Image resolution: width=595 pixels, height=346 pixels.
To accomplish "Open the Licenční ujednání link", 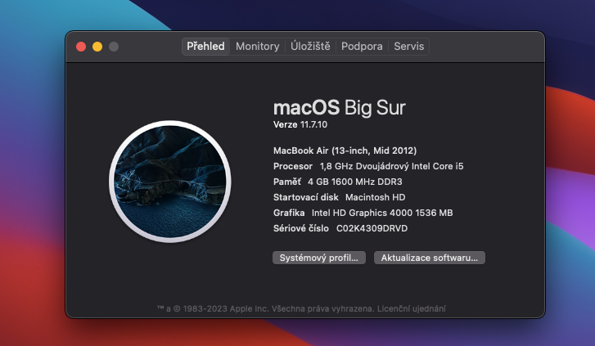I will pos(412,309).
